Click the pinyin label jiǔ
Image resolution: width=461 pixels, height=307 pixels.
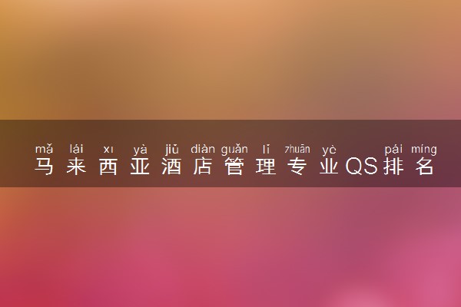pyautogui.click(x=171, y=150)
